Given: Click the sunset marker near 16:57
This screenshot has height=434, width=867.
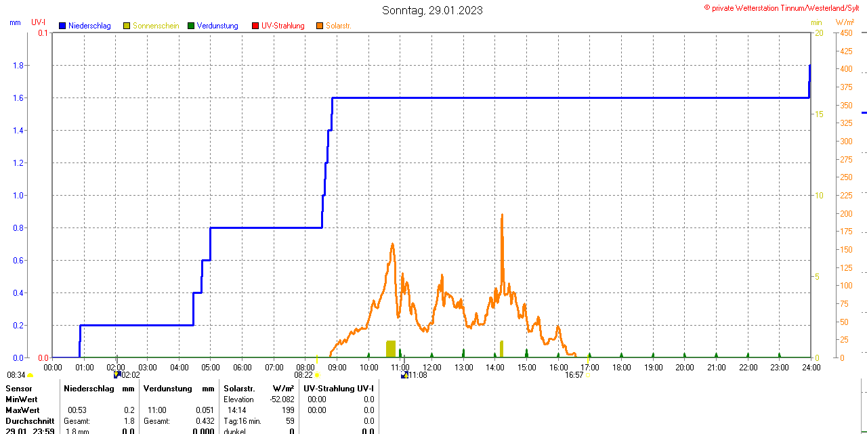Looking at the screenshot, I should pyautogui.click(x=588, y=374).
